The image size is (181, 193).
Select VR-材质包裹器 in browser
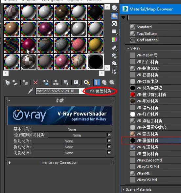tap(155, 88)
